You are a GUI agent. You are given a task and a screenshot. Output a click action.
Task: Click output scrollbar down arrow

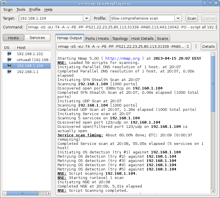(x=213, y=191)
